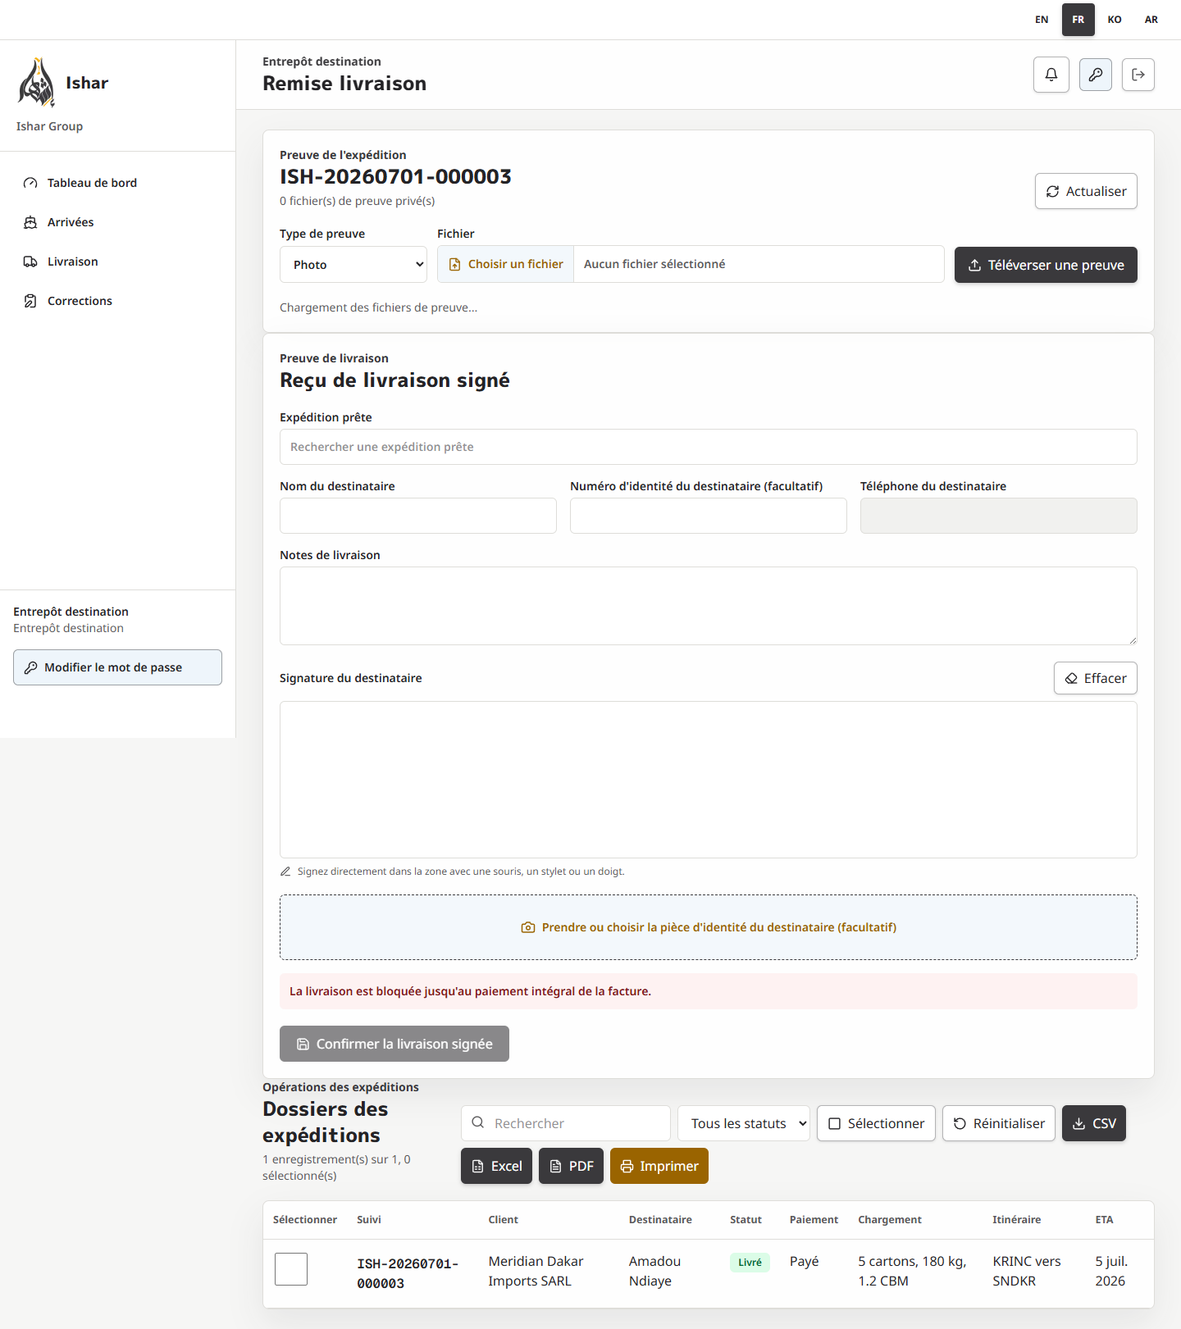Expand the Tous les statuts filter
The width and height of the screenshot is (1181, 1329).
(744, 1123)
